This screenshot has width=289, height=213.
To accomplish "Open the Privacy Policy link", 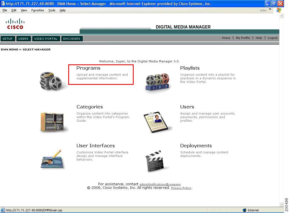I will pos(181,188).
